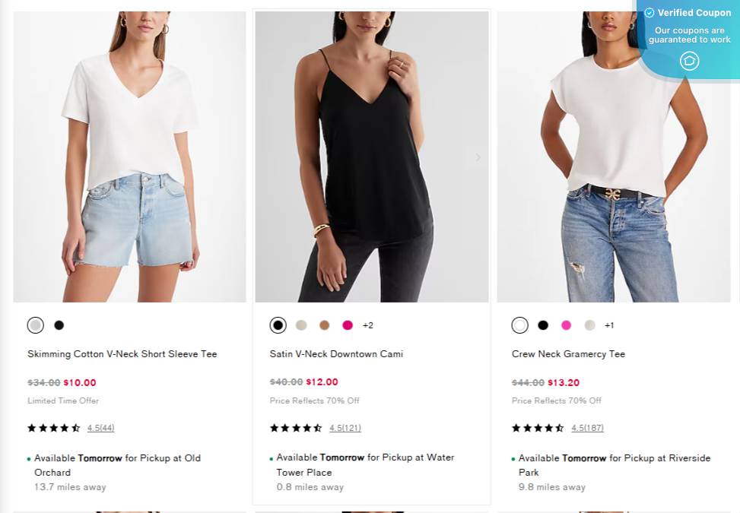The width and height of the screenshot is (740, 513).
Task: Select the tan swatch on the Satin Cami
Action: [x=324, y=325]
